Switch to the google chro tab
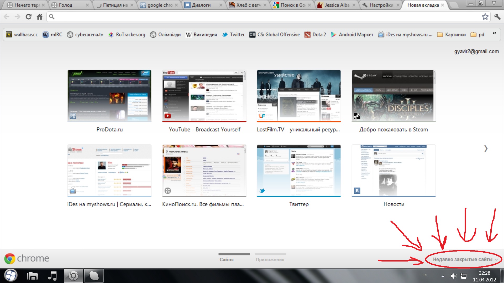The height and width of the screenshot is (283, 504). click(x=159, y=5)
